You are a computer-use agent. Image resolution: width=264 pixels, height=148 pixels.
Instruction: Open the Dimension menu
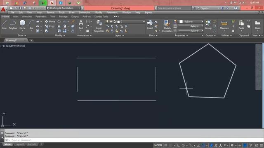84,12
